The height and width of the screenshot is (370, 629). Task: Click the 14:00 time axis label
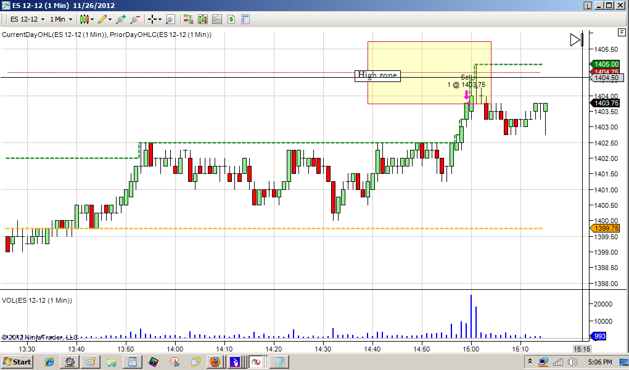(175, 349)
